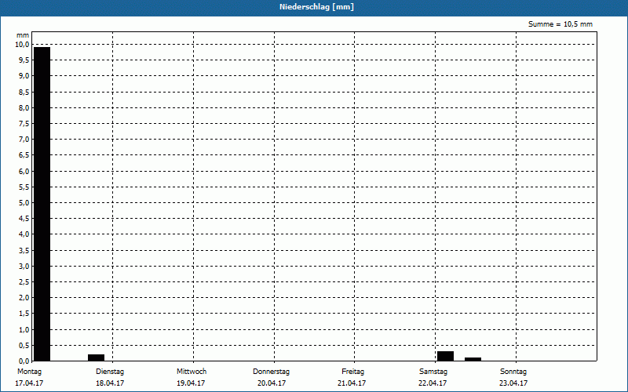This screenshot has height=392, width=628.
Task: Click the 4,5 y-axis value
Action: tap(24, 219)
